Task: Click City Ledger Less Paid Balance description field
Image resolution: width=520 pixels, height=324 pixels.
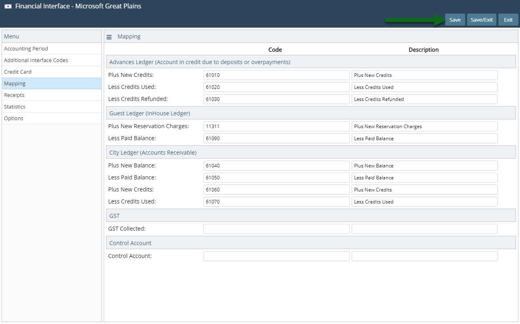Action: [425, 177]
